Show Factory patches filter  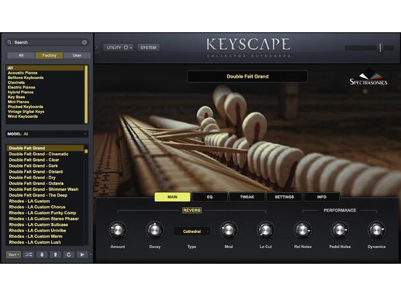click(x=49, y=55)
